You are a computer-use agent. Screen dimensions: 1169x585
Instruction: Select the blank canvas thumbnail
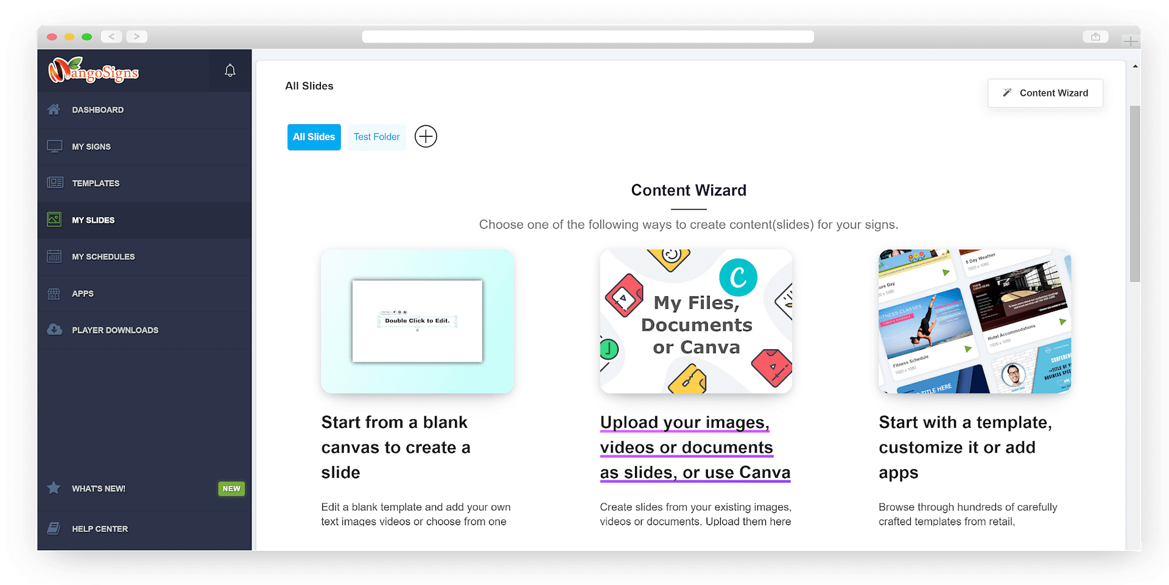(x=417, y=321)
